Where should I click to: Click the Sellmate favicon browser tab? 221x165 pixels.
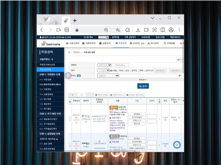click(x=66, y=21)
